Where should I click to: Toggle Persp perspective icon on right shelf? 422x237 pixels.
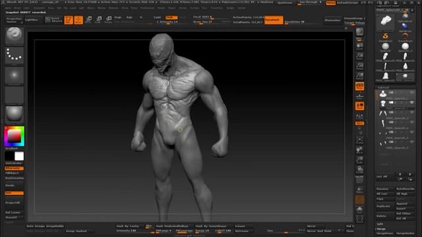(x=359, y=86)
